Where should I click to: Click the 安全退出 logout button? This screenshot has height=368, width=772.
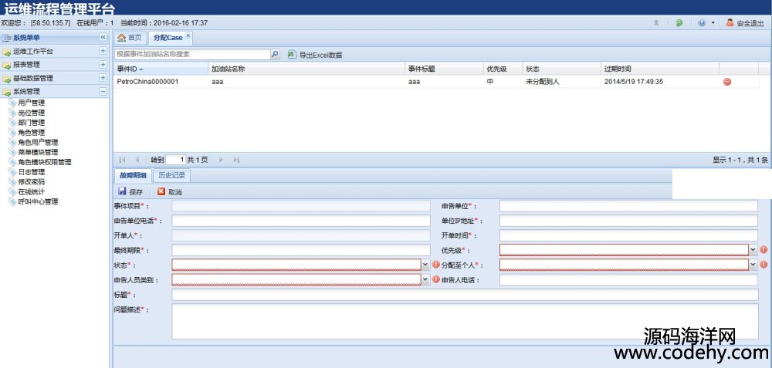745,23
